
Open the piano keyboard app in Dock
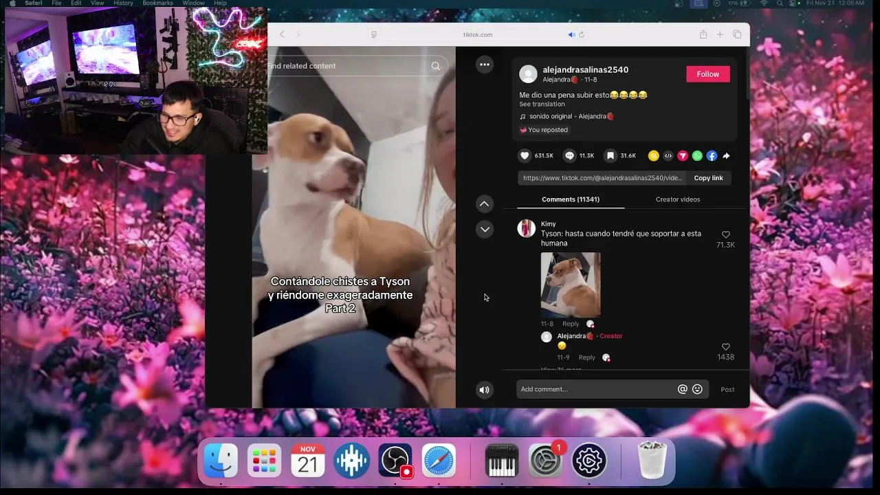pos(501,461)
